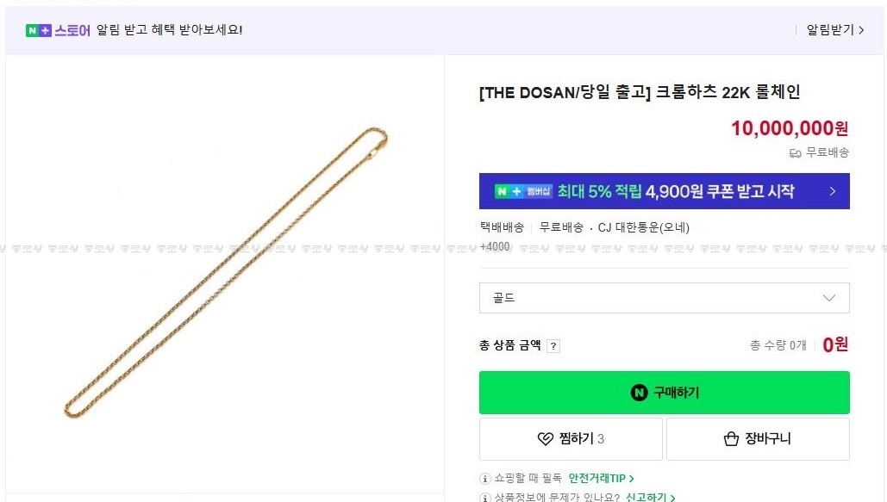
Task: Open the 안전거래TIP link
Action: click(601, 478)
